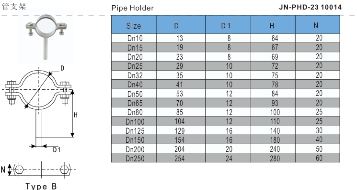Click the D1 label below the stem
357x190 pixels.
coord(57,149)
